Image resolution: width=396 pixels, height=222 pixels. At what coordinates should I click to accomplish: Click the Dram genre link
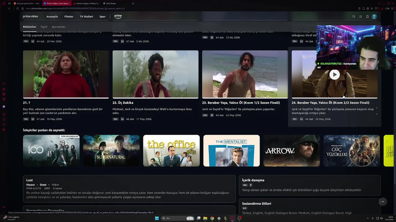pos(43,185)
